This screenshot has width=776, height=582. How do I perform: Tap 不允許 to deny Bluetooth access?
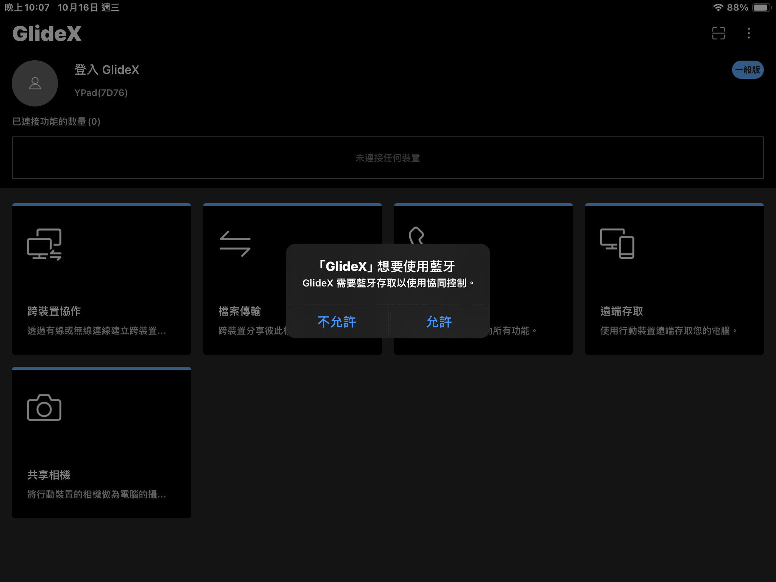pyautogui.click(x=336, y=322)
